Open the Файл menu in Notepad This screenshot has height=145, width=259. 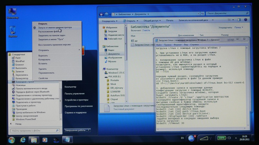point(159,45)
